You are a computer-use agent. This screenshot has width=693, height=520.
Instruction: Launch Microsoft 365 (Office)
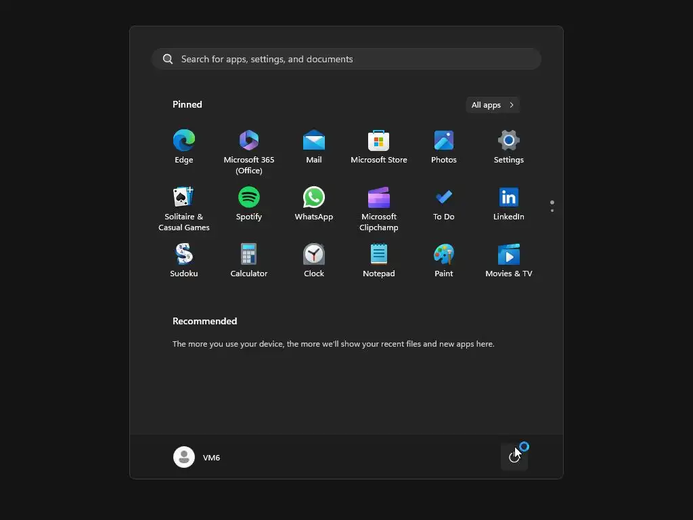249,152
